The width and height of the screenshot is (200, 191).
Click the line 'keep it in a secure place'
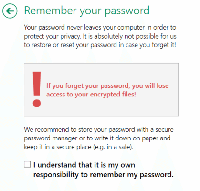79,147
